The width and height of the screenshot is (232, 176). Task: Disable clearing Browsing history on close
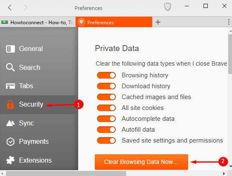106,75
